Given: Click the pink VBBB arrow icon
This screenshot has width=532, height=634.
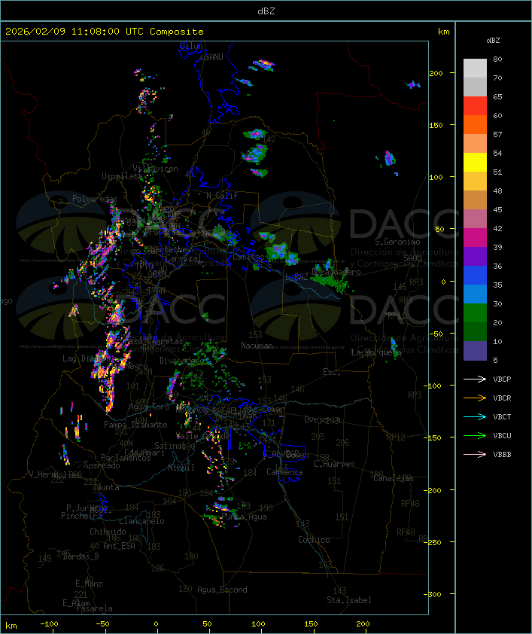Looking at the screenshot, I should 475,455.
